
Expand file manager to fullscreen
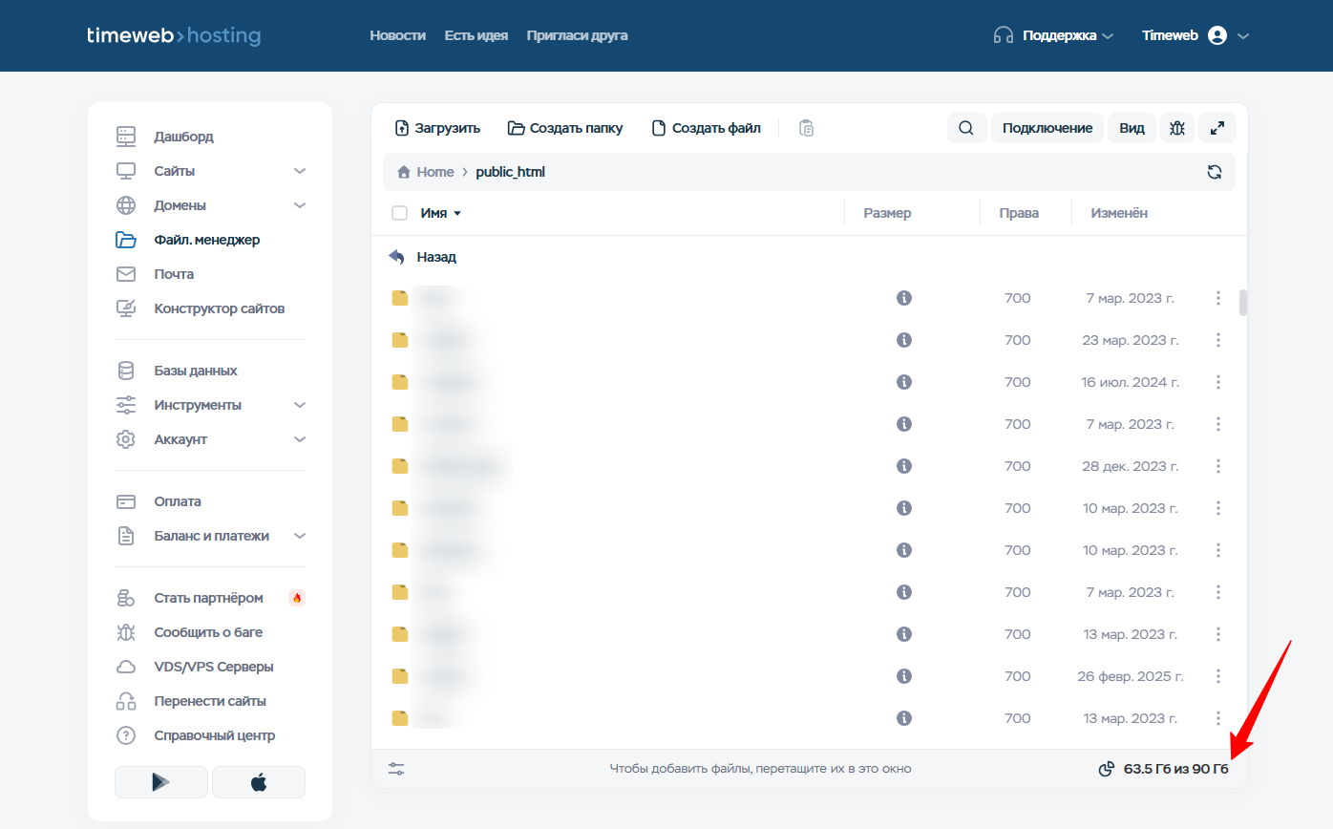[1217, 128]
